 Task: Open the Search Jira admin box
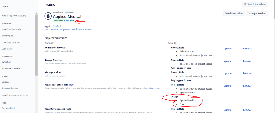[x=255, y=4]
